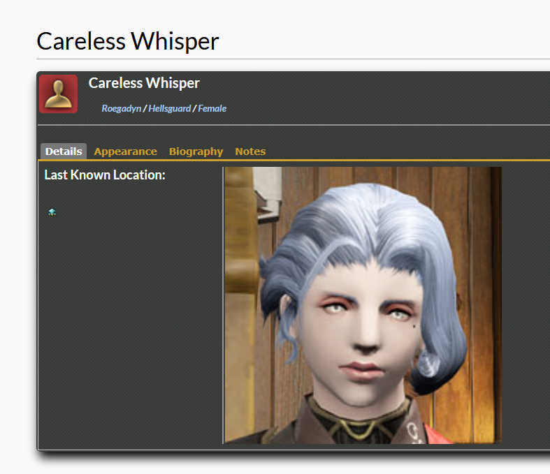Click the white Careless Whisper infobox heading
This screenshot has height=474, width=550.
point(144,83)
